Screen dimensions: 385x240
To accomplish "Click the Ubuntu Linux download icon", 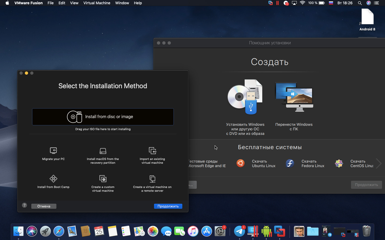I will point(240,163).
